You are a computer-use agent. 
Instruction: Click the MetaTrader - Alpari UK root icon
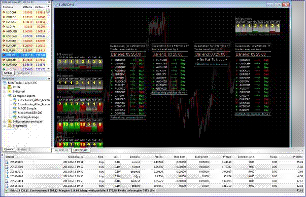click(x=5, y=83)
